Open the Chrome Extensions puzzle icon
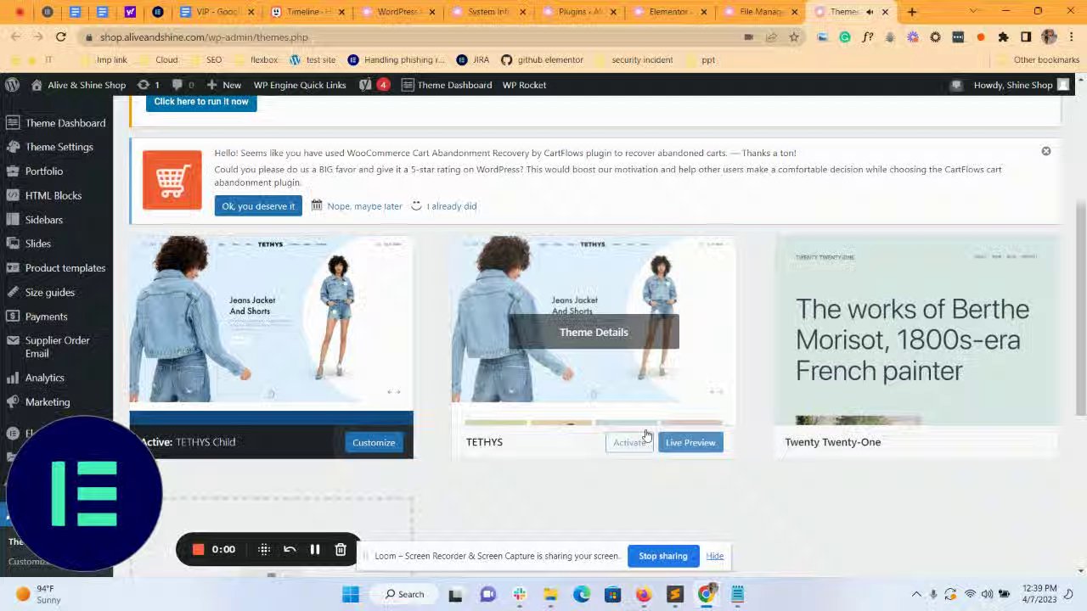The image size is (1087, 611). click(1003, 37)
